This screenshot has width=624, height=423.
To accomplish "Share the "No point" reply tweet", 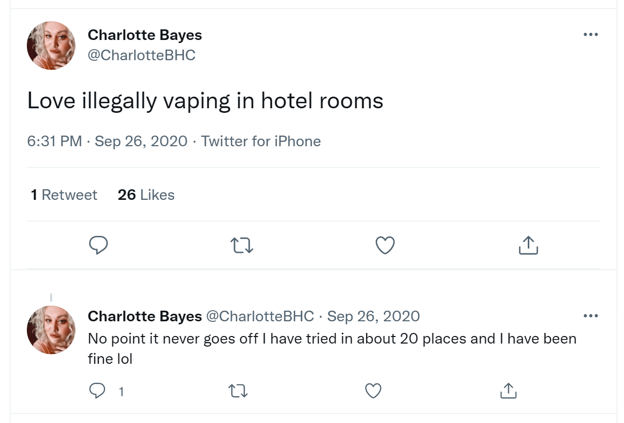I will [508, 391].
